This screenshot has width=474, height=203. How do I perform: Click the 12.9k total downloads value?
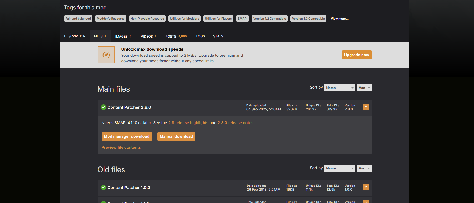tap(331, 190)
